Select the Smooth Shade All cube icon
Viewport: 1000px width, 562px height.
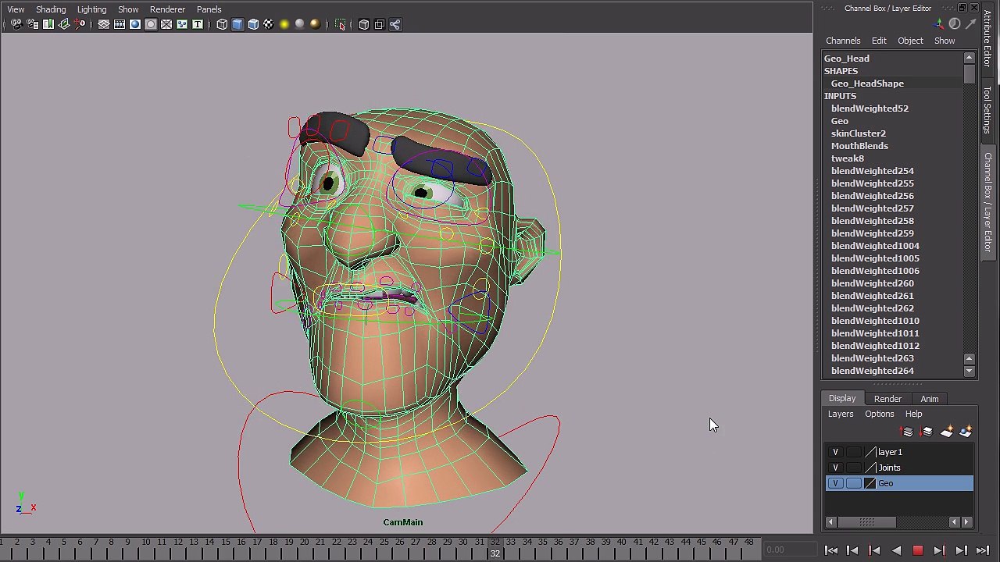click(237, 24)
